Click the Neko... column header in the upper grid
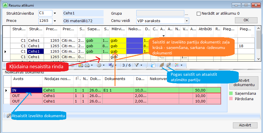This screenshot has width=263, height=133. click(135, 29)
